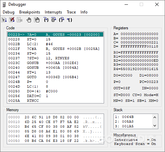
Task: Click the XM=0 flag
Action: tap(154, 100)
